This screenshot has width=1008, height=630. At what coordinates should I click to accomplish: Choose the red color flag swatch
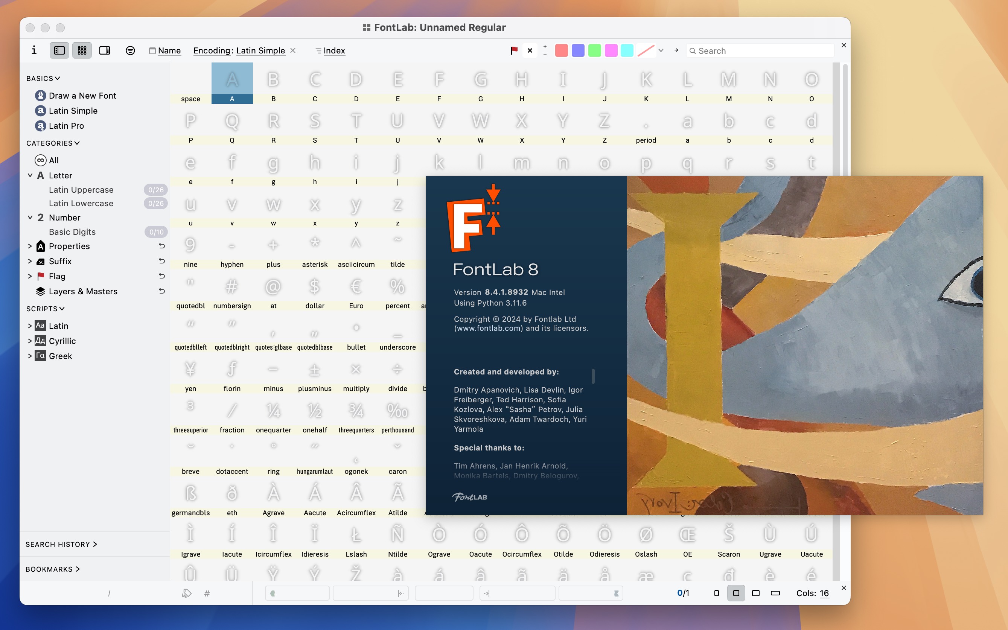(x=561, y=50)
